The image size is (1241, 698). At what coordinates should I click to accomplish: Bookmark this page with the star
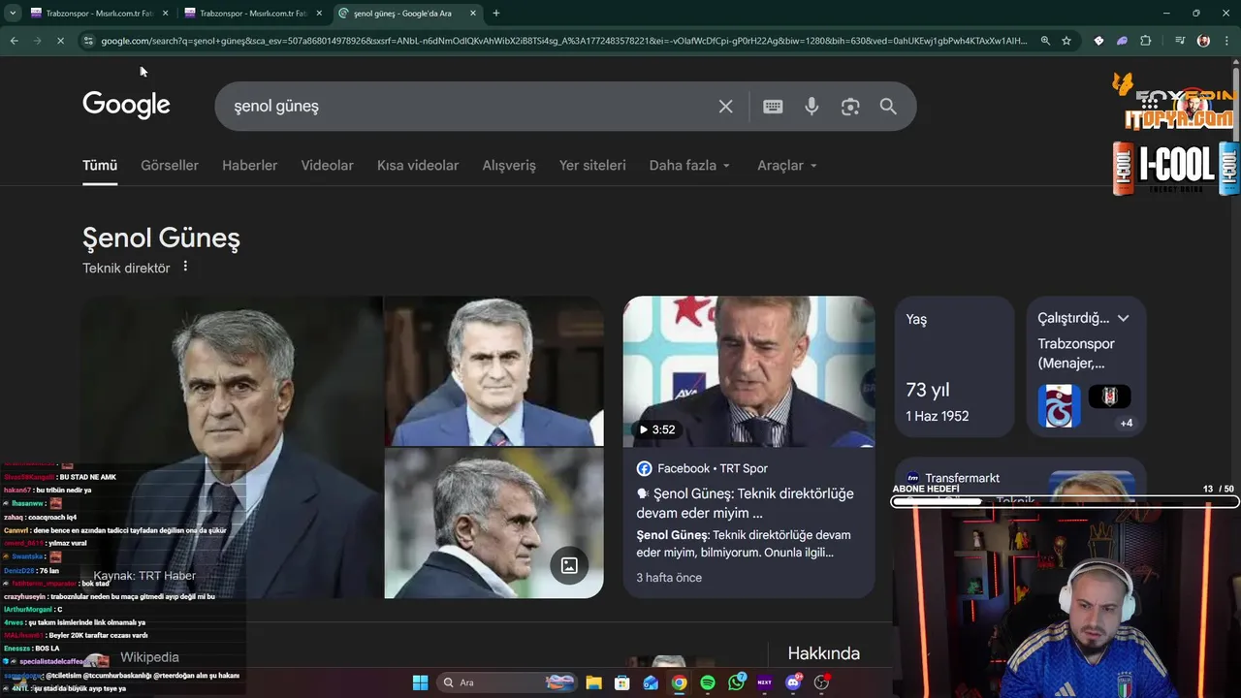(x=1066, y=41)
